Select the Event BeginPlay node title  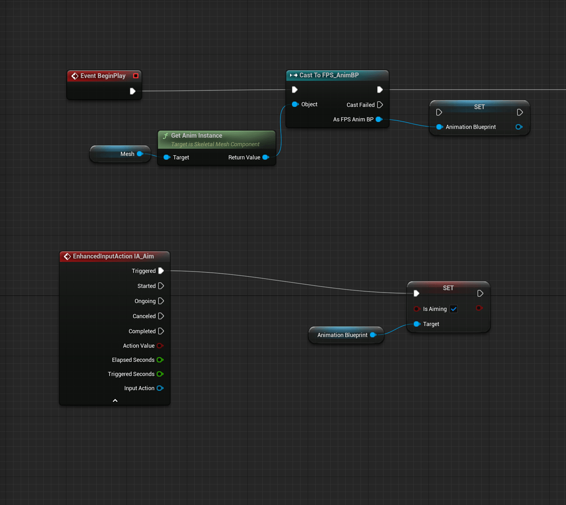pos(103,76)
